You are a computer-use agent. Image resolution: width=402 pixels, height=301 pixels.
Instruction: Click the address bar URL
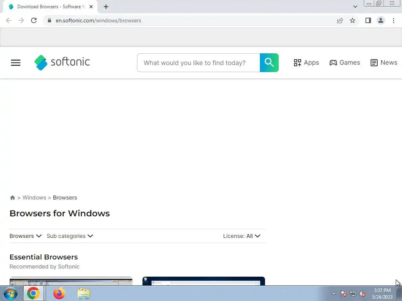click(x=99, y=20)
